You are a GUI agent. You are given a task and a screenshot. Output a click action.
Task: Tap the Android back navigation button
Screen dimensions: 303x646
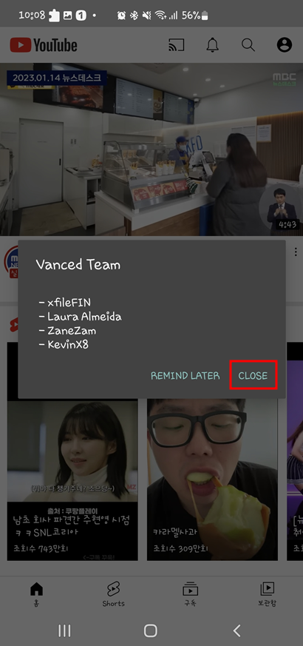(x=236, y=630)
